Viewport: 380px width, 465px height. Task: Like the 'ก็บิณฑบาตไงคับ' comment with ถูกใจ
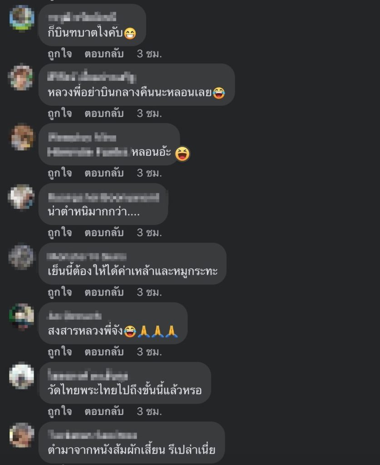pos(60,54)
